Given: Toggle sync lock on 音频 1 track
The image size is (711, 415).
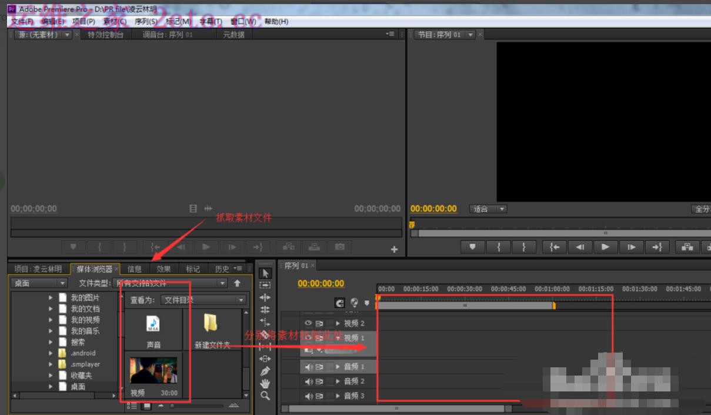Looking at the screenshot, I should tap(319, 367).
